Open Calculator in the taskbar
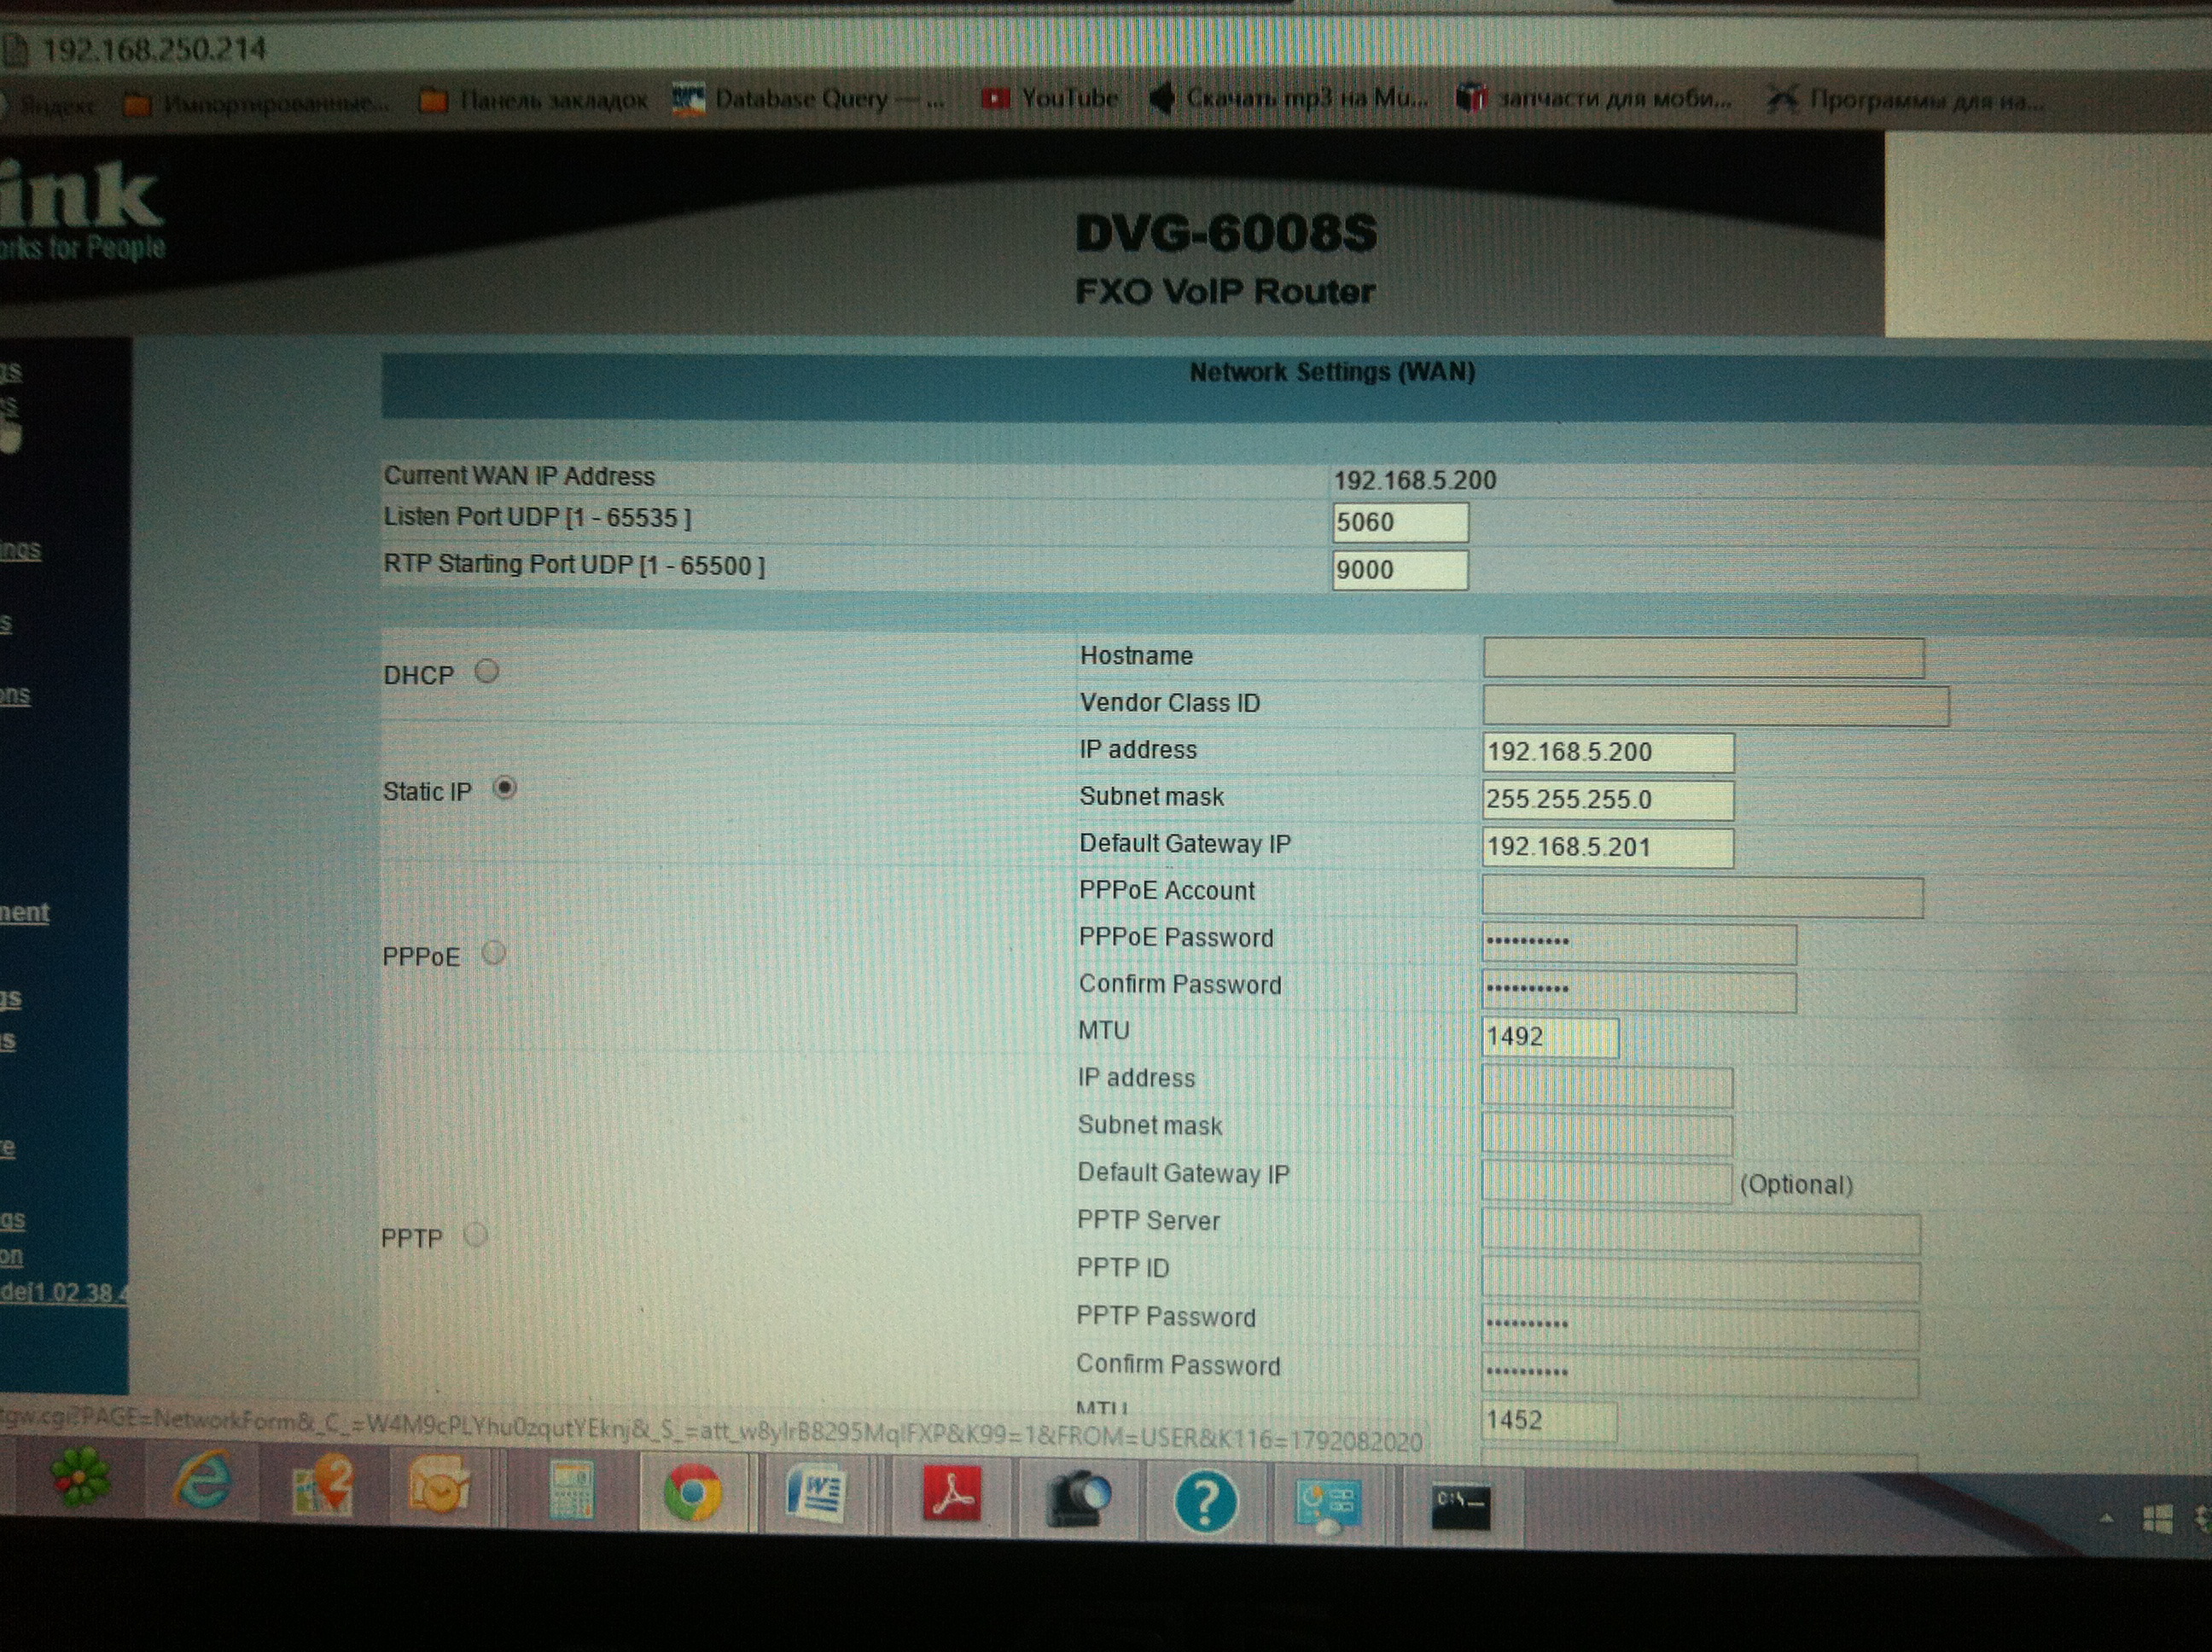Image resolution: width=2212 pixels, height=1652 pixels. [572, 1492]
